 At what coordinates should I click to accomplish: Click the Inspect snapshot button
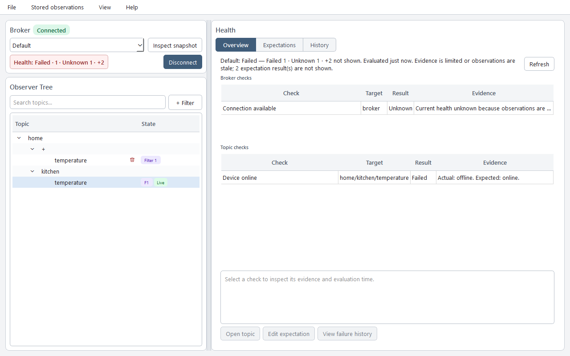[175, 45]
